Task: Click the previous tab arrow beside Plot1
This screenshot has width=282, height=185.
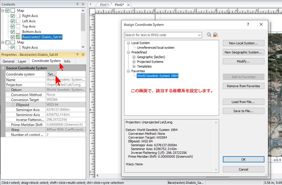Action: pos(91,4)
